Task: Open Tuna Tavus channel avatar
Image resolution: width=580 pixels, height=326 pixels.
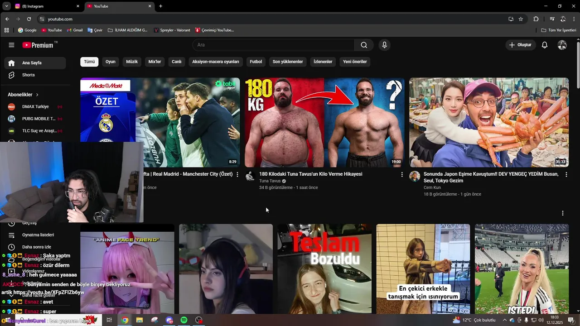Action: pos(250,176)
